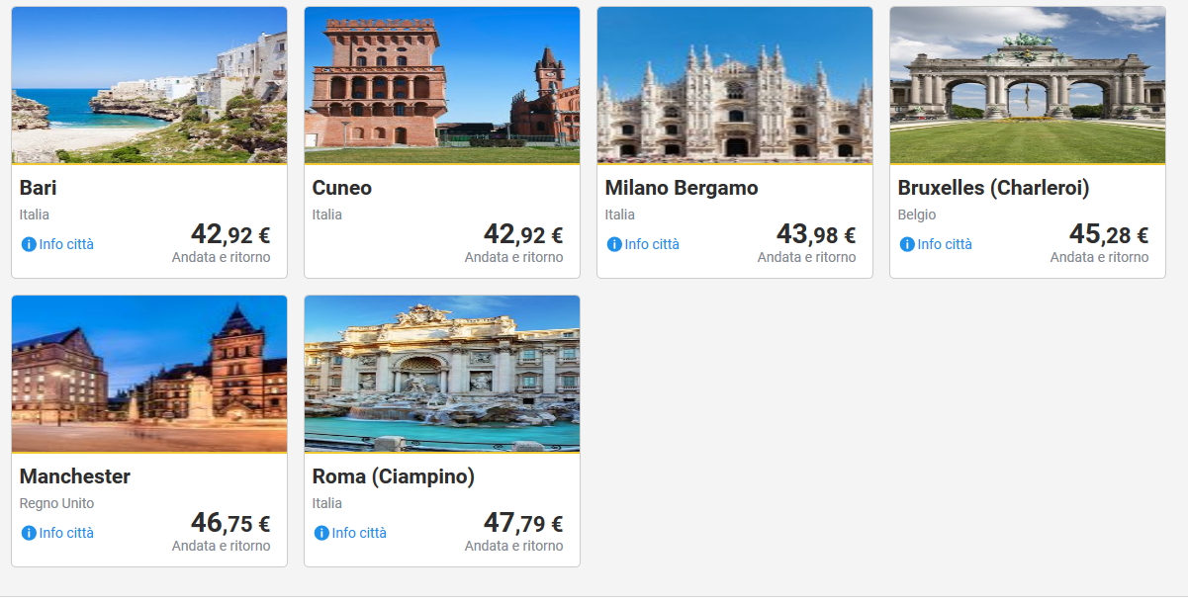The image size is (1188, 603).
Task: Select the Cuneo destination title
Action: pos(342,188)
